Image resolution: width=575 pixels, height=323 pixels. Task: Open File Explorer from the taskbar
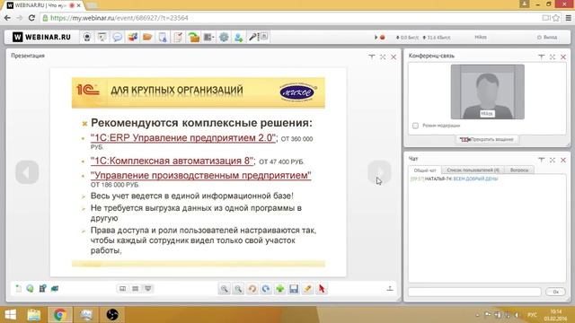[34, 315]
